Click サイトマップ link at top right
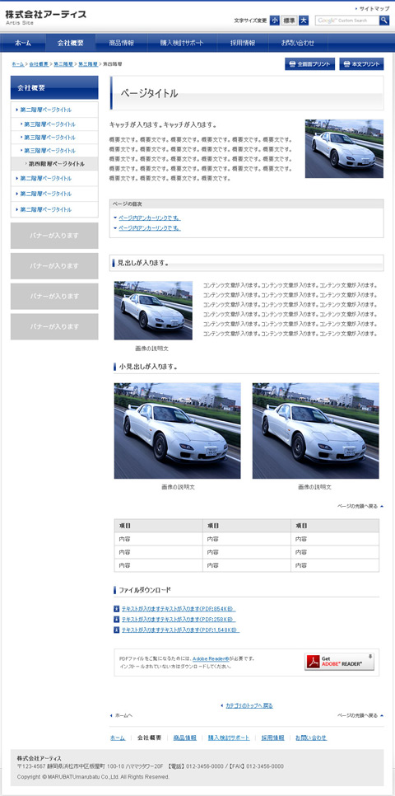The height and width of the screenshot is (796, 395). tap(372, 8)
